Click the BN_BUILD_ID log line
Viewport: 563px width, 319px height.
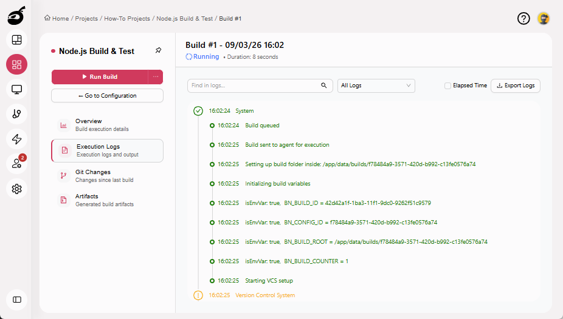coord(338,203)
